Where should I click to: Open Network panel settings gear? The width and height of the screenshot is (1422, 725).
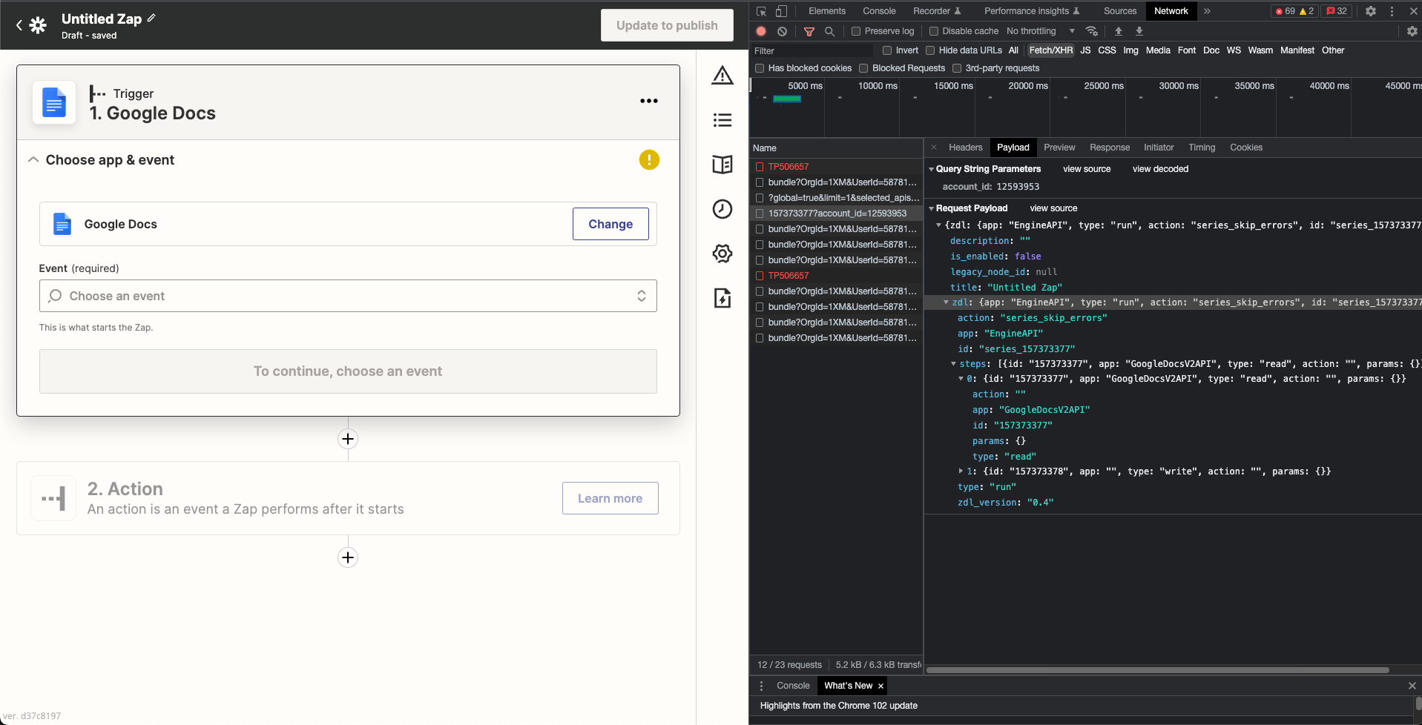point(1412,31)
